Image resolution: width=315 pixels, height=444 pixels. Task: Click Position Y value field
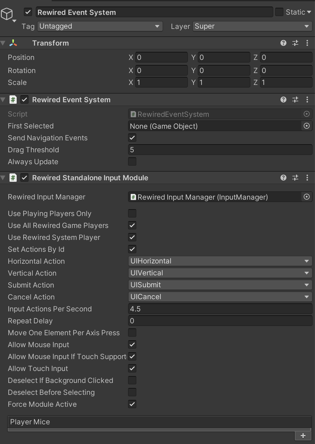[x=224, y=57]
